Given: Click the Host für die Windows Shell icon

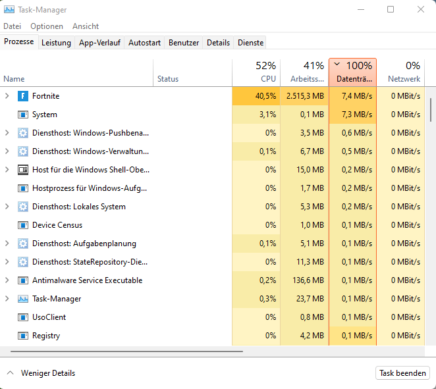Looking at the screenshot, I should tap(23, 170).
